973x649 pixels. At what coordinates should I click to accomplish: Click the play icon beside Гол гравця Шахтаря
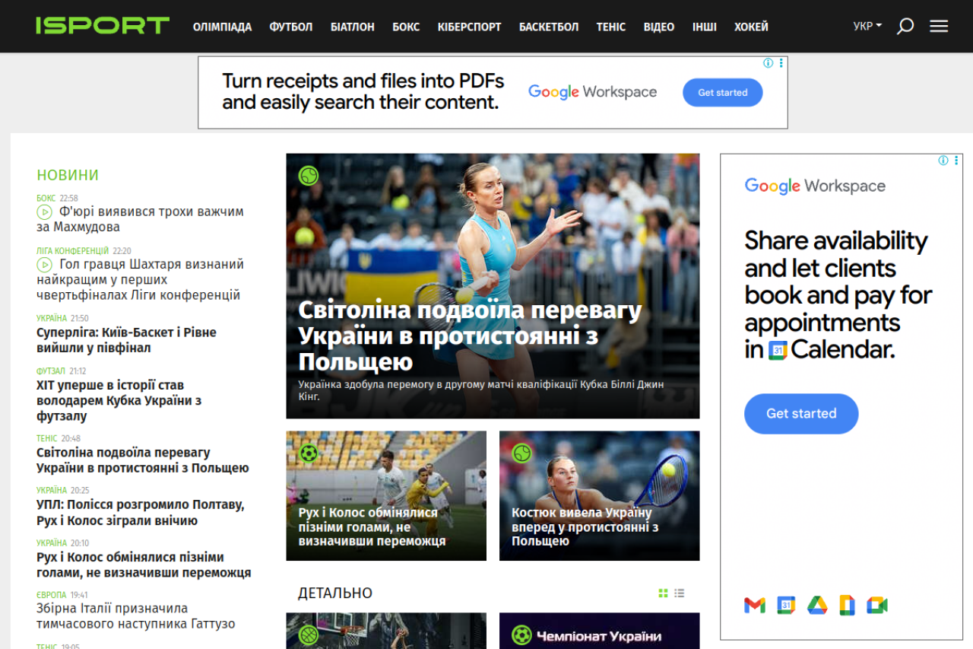point(44,265)
